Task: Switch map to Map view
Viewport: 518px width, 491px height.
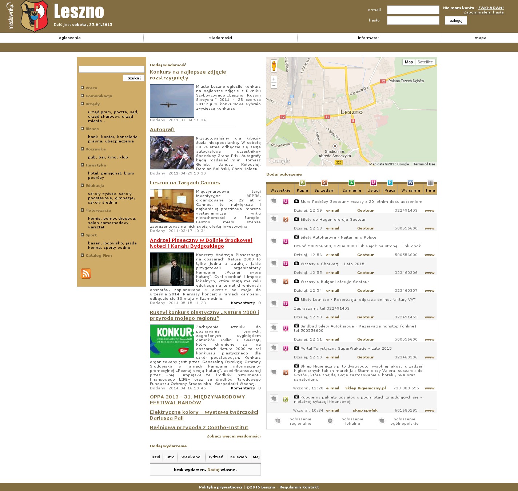Action: click(x=409, y=62)
